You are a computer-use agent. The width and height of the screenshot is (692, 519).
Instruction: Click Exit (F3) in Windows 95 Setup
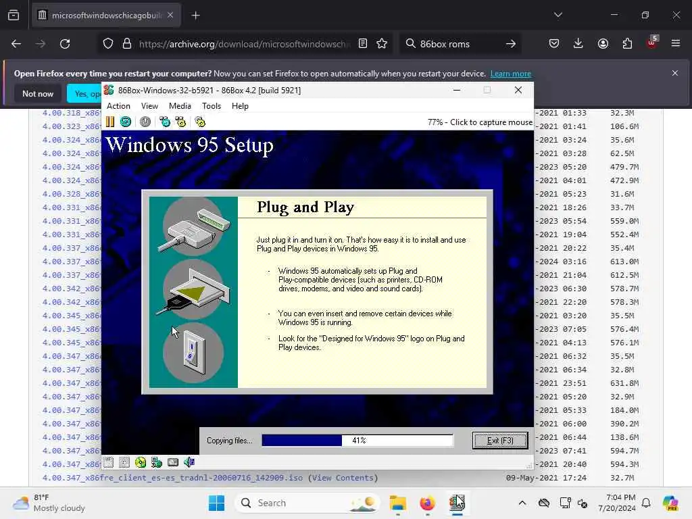tap(500, 441)
